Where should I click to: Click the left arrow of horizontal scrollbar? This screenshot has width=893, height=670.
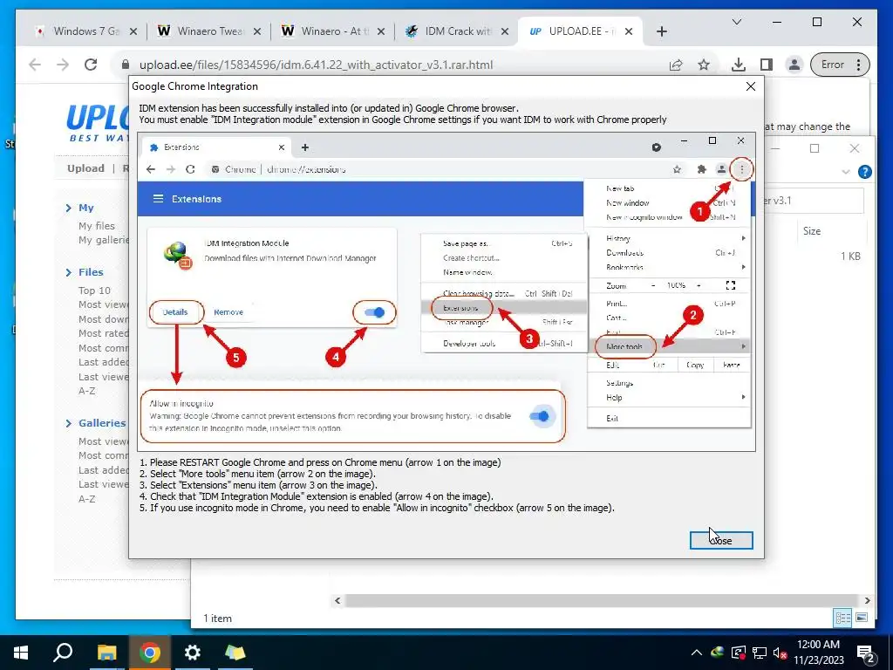pos(337,600)
